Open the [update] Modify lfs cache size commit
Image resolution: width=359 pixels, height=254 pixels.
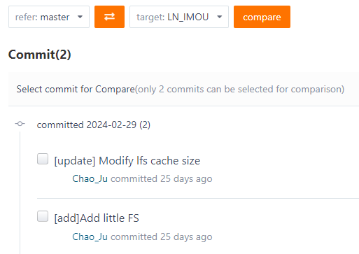click(x=127, y=161)
